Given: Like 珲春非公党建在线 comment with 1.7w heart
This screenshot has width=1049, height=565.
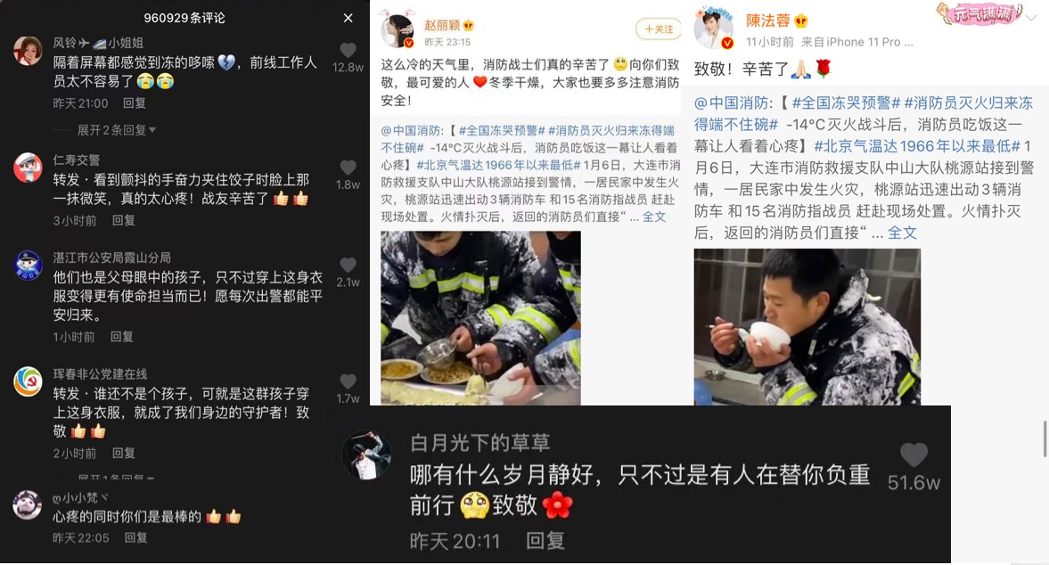Looking at the screenshot, I should [x=348, y=381].
